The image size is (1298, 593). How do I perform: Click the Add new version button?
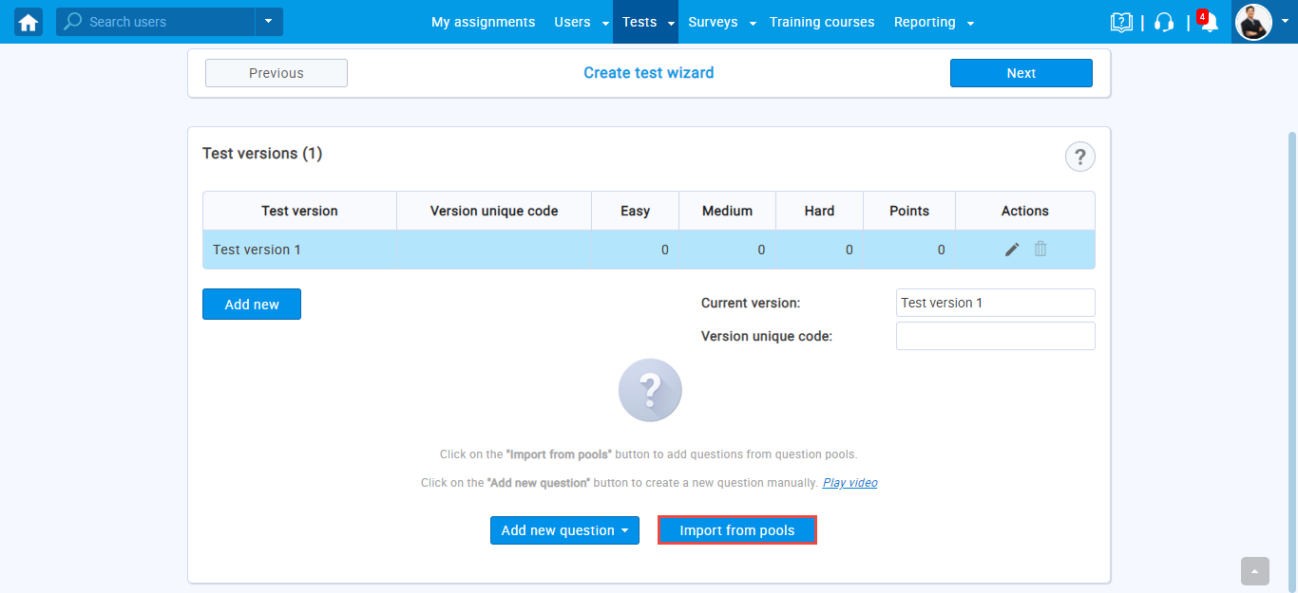(252, 305)
